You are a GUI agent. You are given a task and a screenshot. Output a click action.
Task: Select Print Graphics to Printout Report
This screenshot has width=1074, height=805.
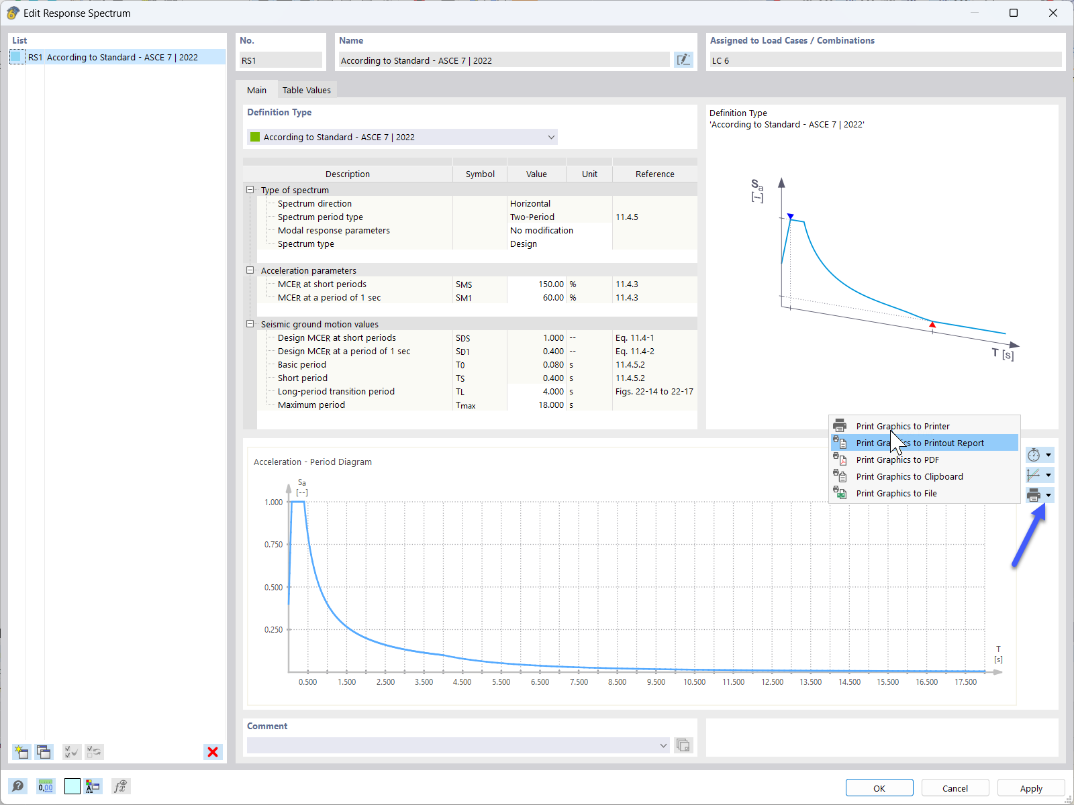(924, 443)
